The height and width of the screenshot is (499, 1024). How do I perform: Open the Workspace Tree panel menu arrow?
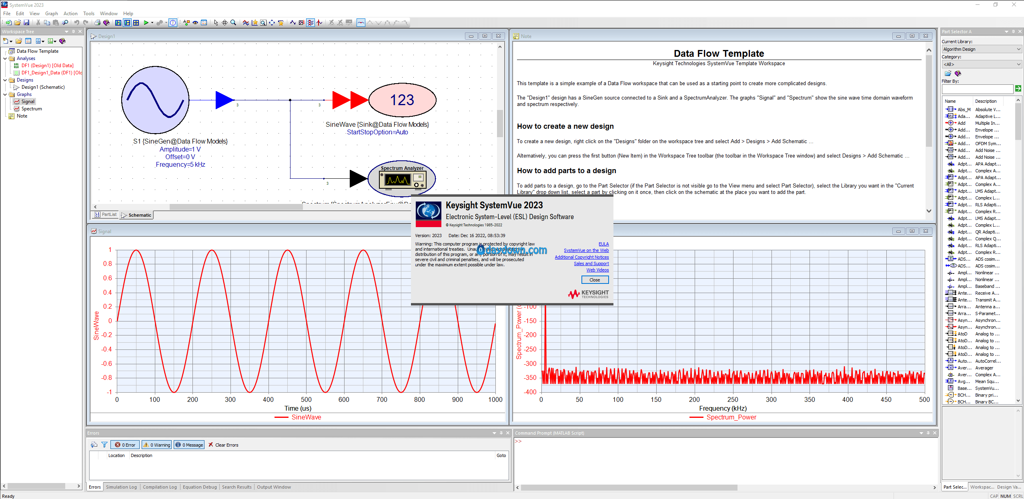[x=66, y=31]
